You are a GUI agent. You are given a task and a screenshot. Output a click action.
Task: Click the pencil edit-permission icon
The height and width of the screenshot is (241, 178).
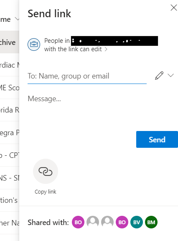[159, 76]
